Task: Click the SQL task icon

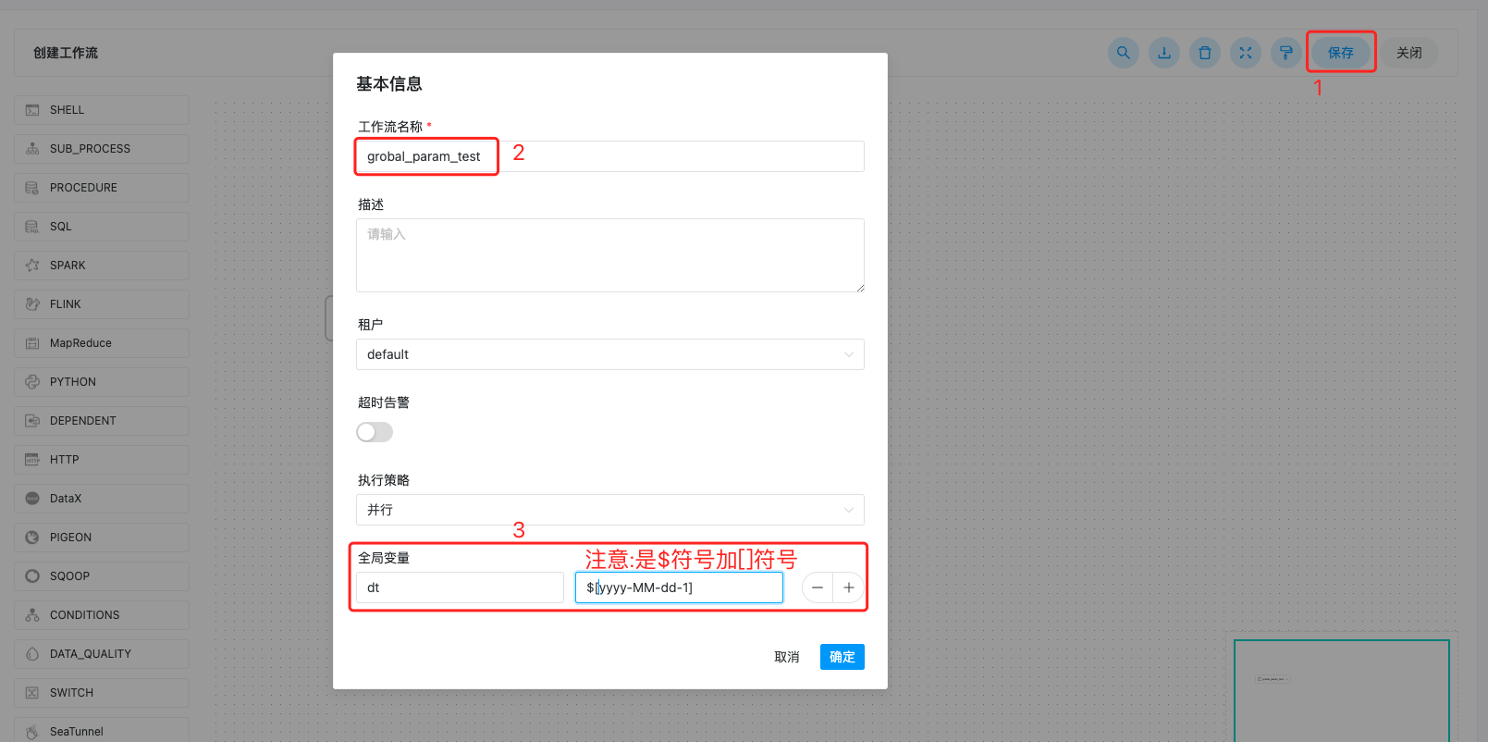Action: tap(32, 227)
